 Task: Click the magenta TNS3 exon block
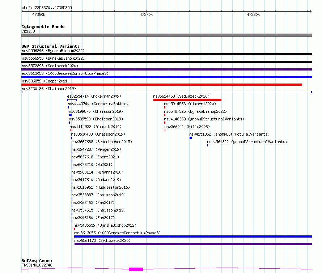(136, 269)
